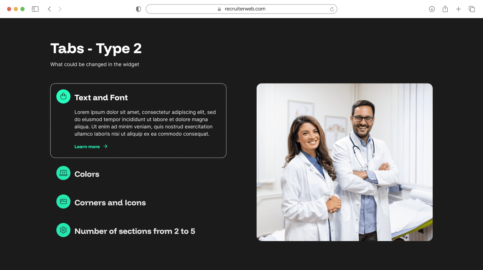This screenshot has height=270, width=483.
Task: Expand the Corners and Icons section
Action: 110,203
